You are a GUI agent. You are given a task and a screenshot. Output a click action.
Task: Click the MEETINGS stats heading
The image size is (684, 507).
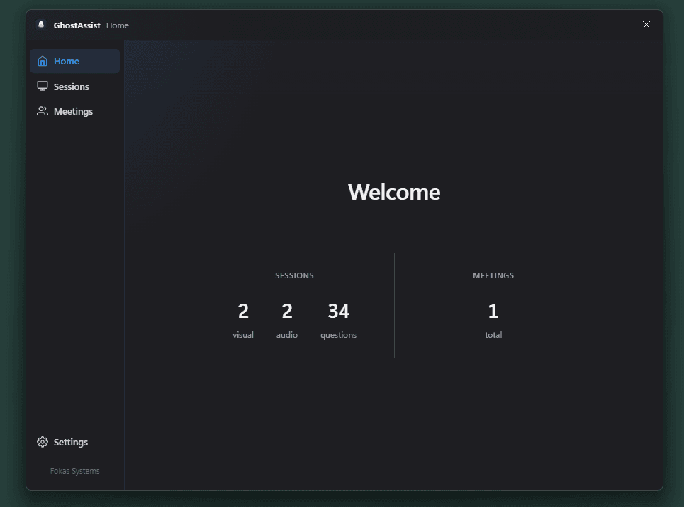coord(493,275)
